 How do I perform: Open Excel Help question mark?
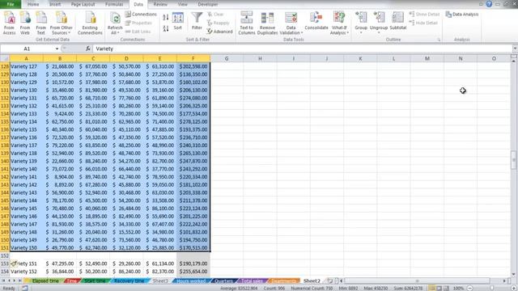pos(489,4)
